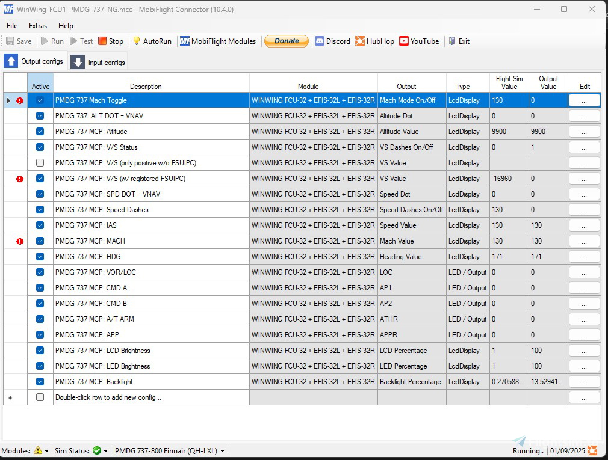The width and height of the screenshot is (608, 460).
Task: Select the PMDG 737 MCP: IAS row
Action: [x=150, y=225]
